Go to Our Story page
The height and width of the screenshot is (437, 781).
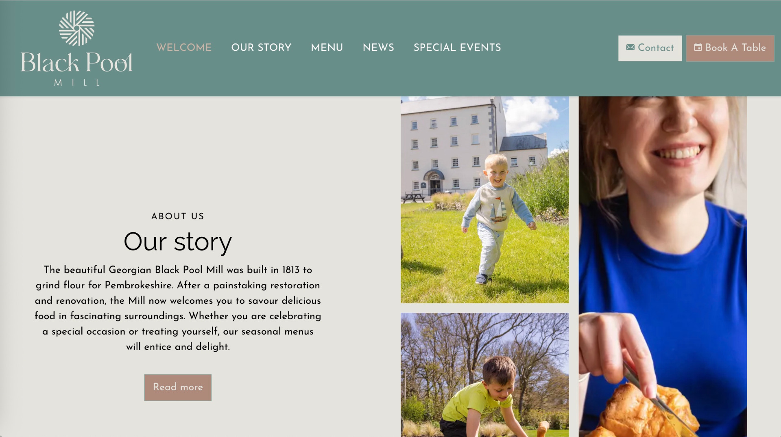261,48
